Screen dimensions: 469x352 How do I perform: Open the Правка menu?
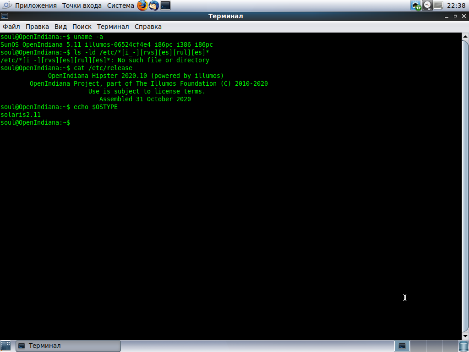coord(37,27)
